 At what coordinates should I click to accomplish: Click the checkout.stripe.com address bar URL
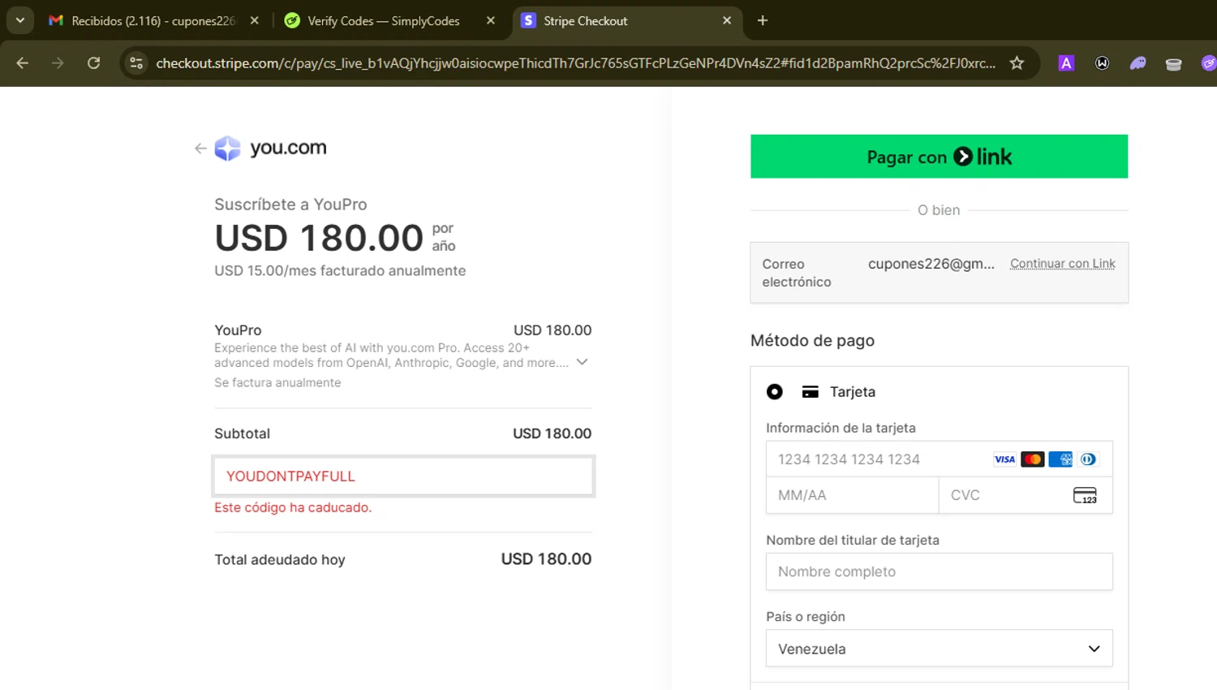click(x=575, y=63)
